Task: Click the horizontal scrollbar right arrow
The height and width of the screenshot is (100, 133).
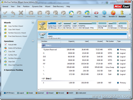Action: pyautogui.click(x=129, y=90)
